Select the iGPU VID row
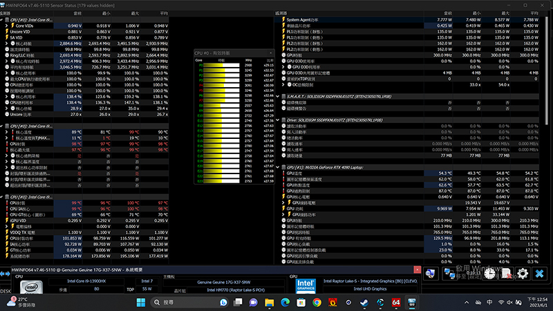Viewport: 553px width, 311px height. (84, 220)
